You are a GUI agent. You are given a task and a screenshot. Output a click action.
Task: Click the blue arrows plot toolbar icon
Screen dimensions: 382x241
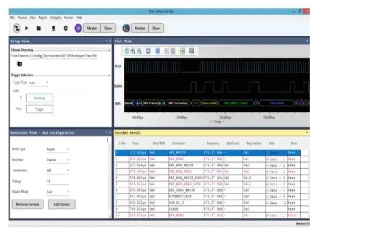pyautogui.click(x=157, y=51)
